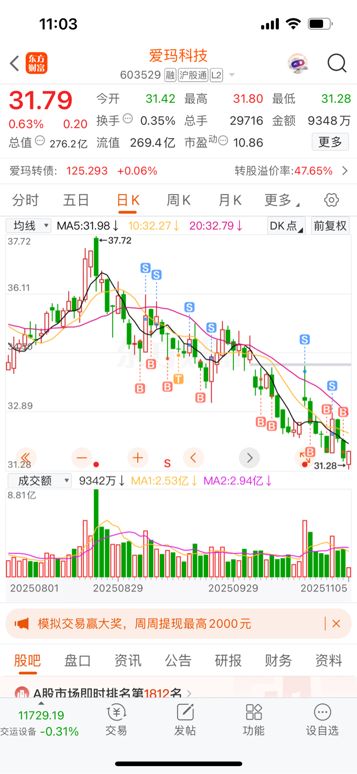Tap the 沪股通 badge

click(x=193, y=75)
